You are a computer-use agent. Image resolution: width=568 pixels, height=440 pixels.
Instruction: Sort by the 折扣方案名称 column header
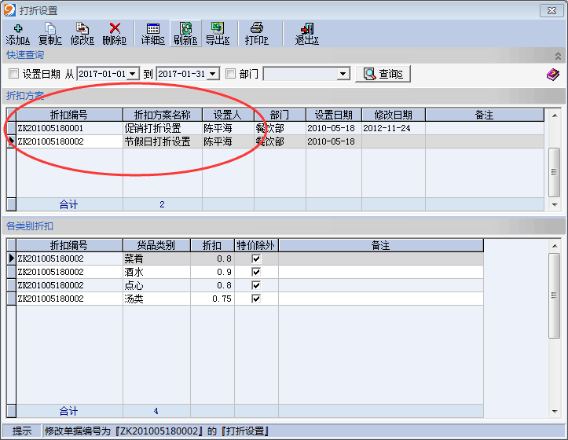pos(162,115)
